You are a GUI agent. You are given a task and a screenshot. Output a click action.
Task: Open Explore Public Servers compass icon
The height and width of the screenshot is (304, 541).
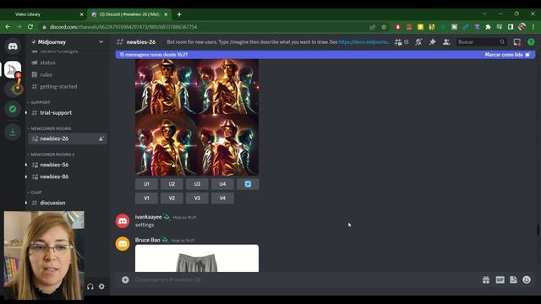pos(13,109)
